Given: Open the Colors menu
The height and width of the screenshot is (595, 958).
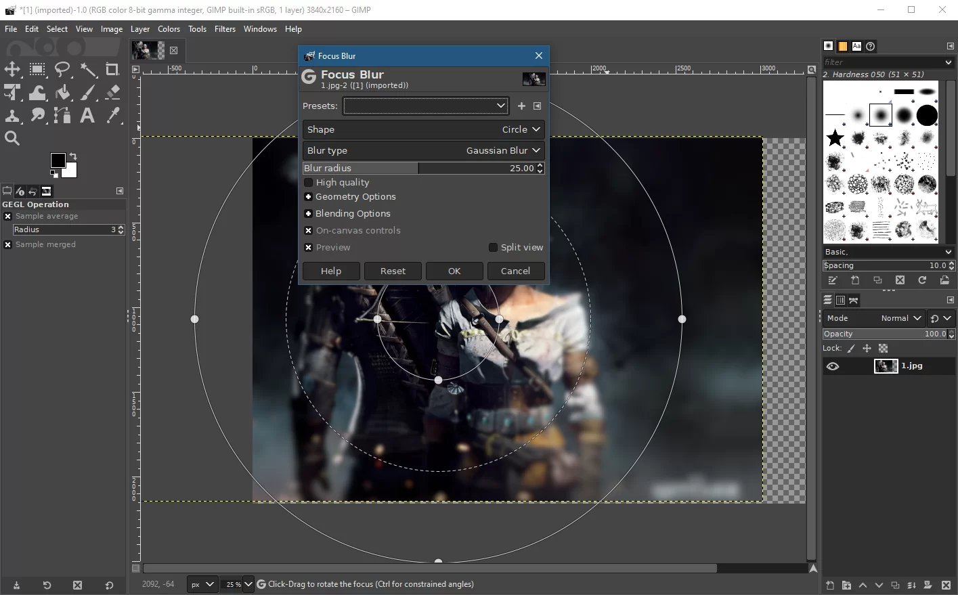Looking at the screenshot, I should (x=169, y=29).
